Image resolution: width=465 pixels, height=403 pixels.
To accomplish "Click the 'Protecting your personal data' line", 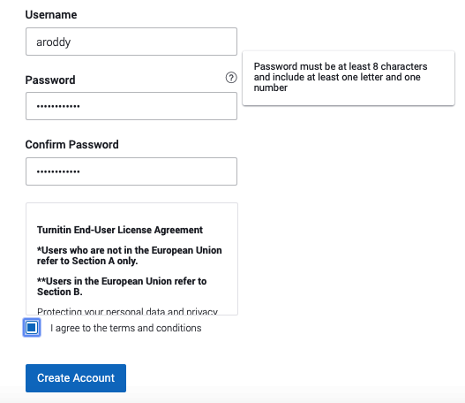I will coord(127,311).
